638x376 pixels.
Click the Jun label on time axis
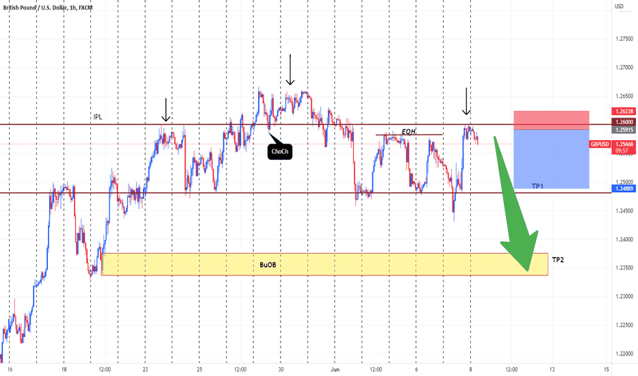335,369
